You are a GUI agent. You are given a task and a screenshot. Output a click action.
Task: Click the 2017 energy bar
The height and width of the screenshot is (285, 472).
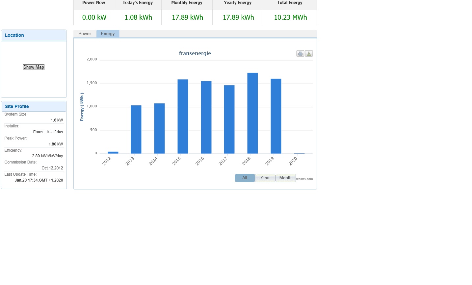[x=229, y=120]
